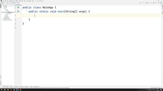
Task: Click the inspection checkmark widget in editor
Action: tap(161, 6)
